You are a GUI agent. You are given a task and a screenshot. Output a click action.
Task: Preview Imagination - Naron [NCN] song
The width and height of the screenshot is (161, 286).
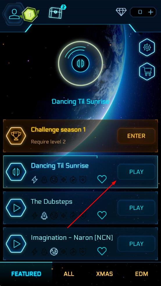16,244
